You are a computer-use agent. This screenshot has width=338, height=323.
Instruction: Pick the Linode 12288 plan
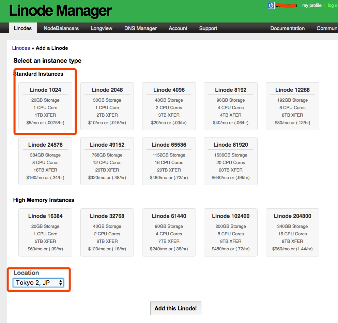click(x=293, y=106)
